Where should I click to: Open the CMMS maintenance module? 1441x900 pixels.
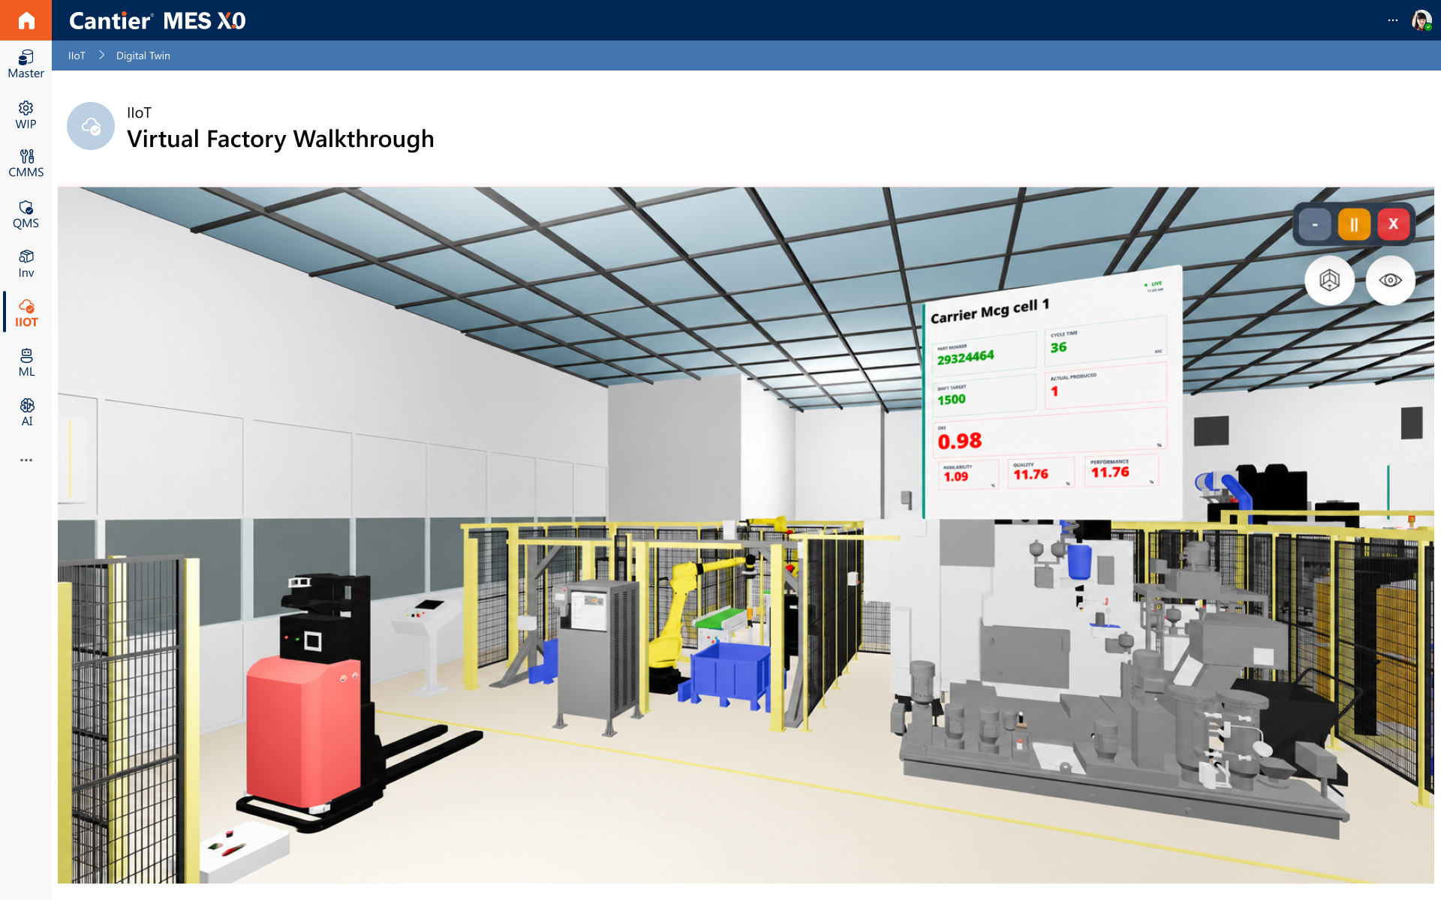26,163
